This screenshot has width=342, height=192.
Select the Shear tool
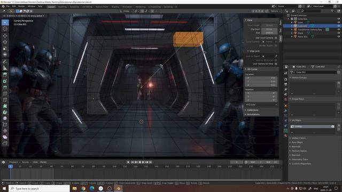click(x=5, y=137)
